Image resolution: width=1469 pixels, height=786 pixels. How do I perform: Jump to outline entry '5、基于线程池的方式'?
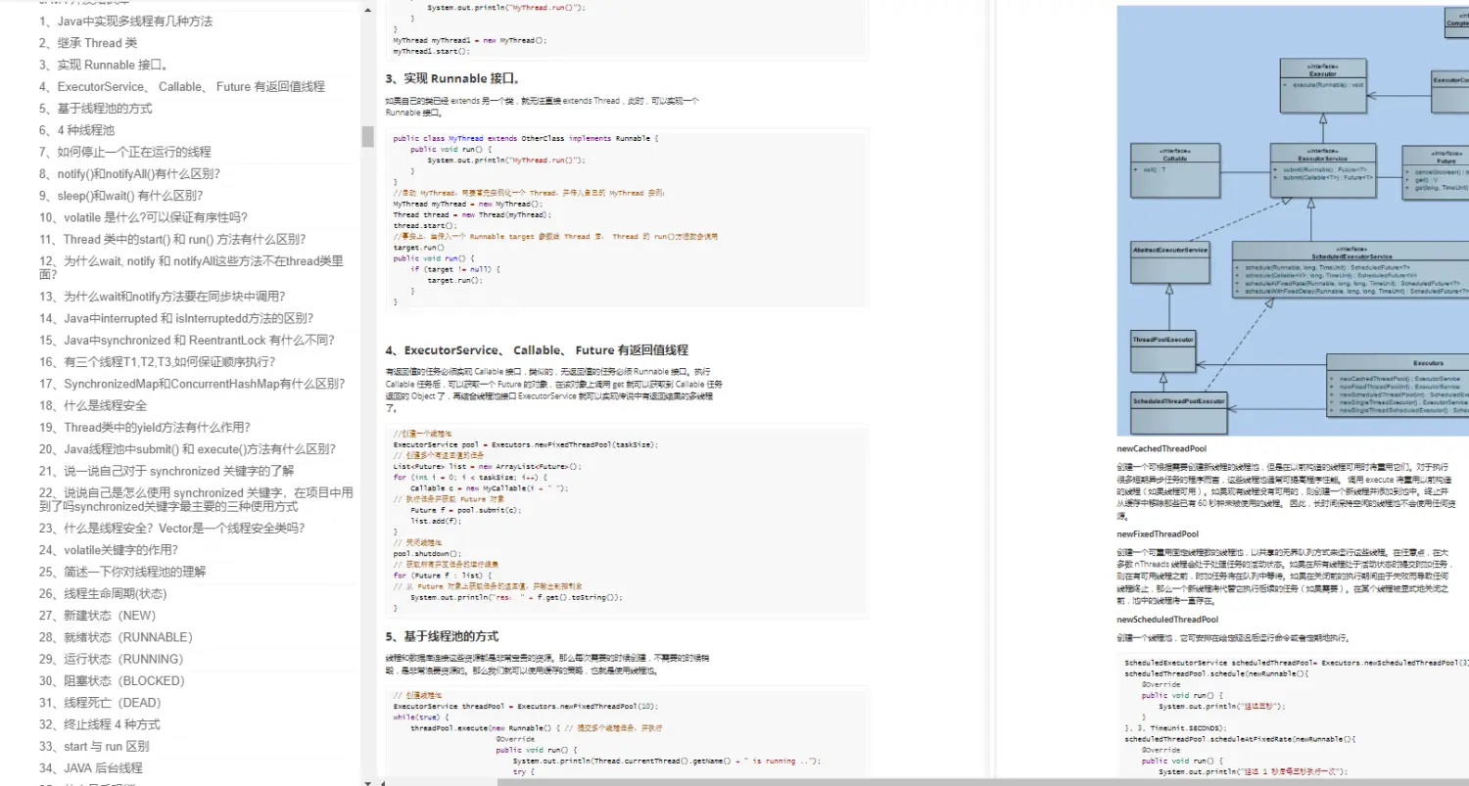tap(96, 109)
